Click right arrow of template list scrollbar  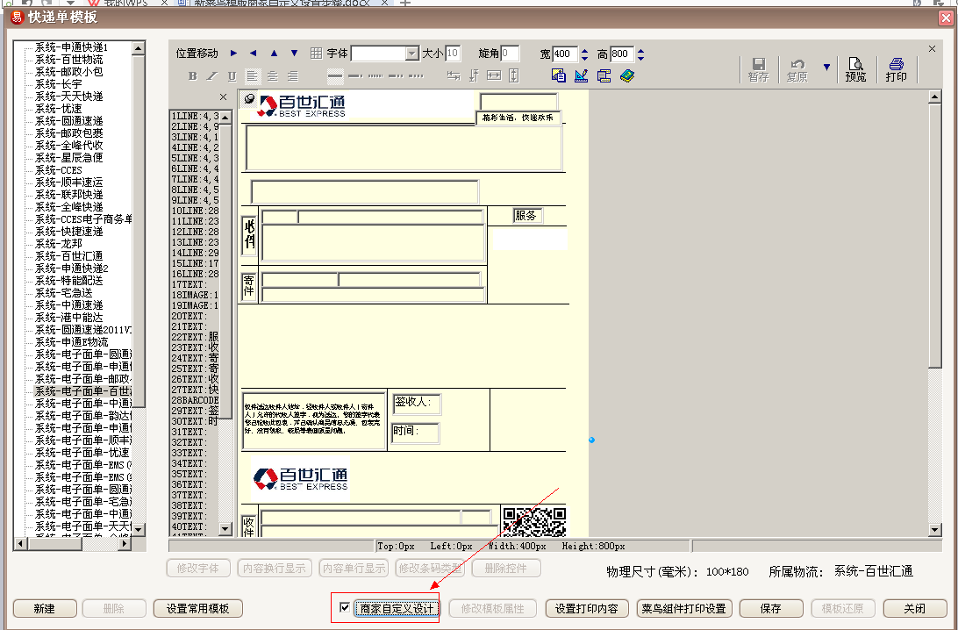coord(125,542)
